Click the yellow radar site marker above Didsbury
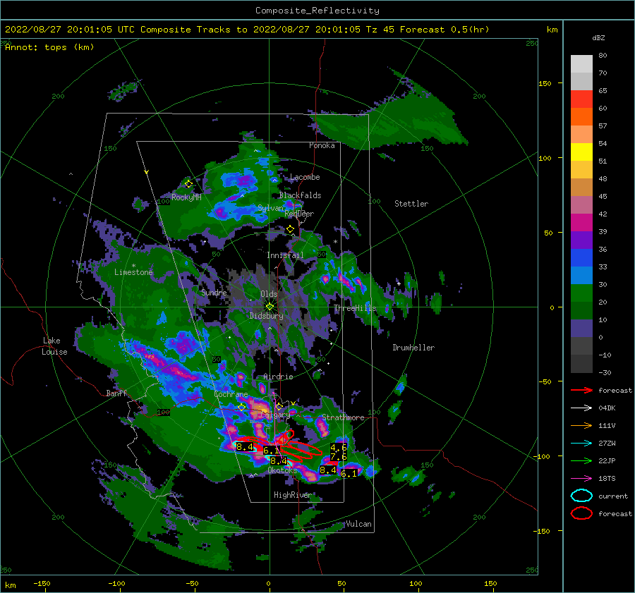635x593 pixels. [x=270, y=307]
